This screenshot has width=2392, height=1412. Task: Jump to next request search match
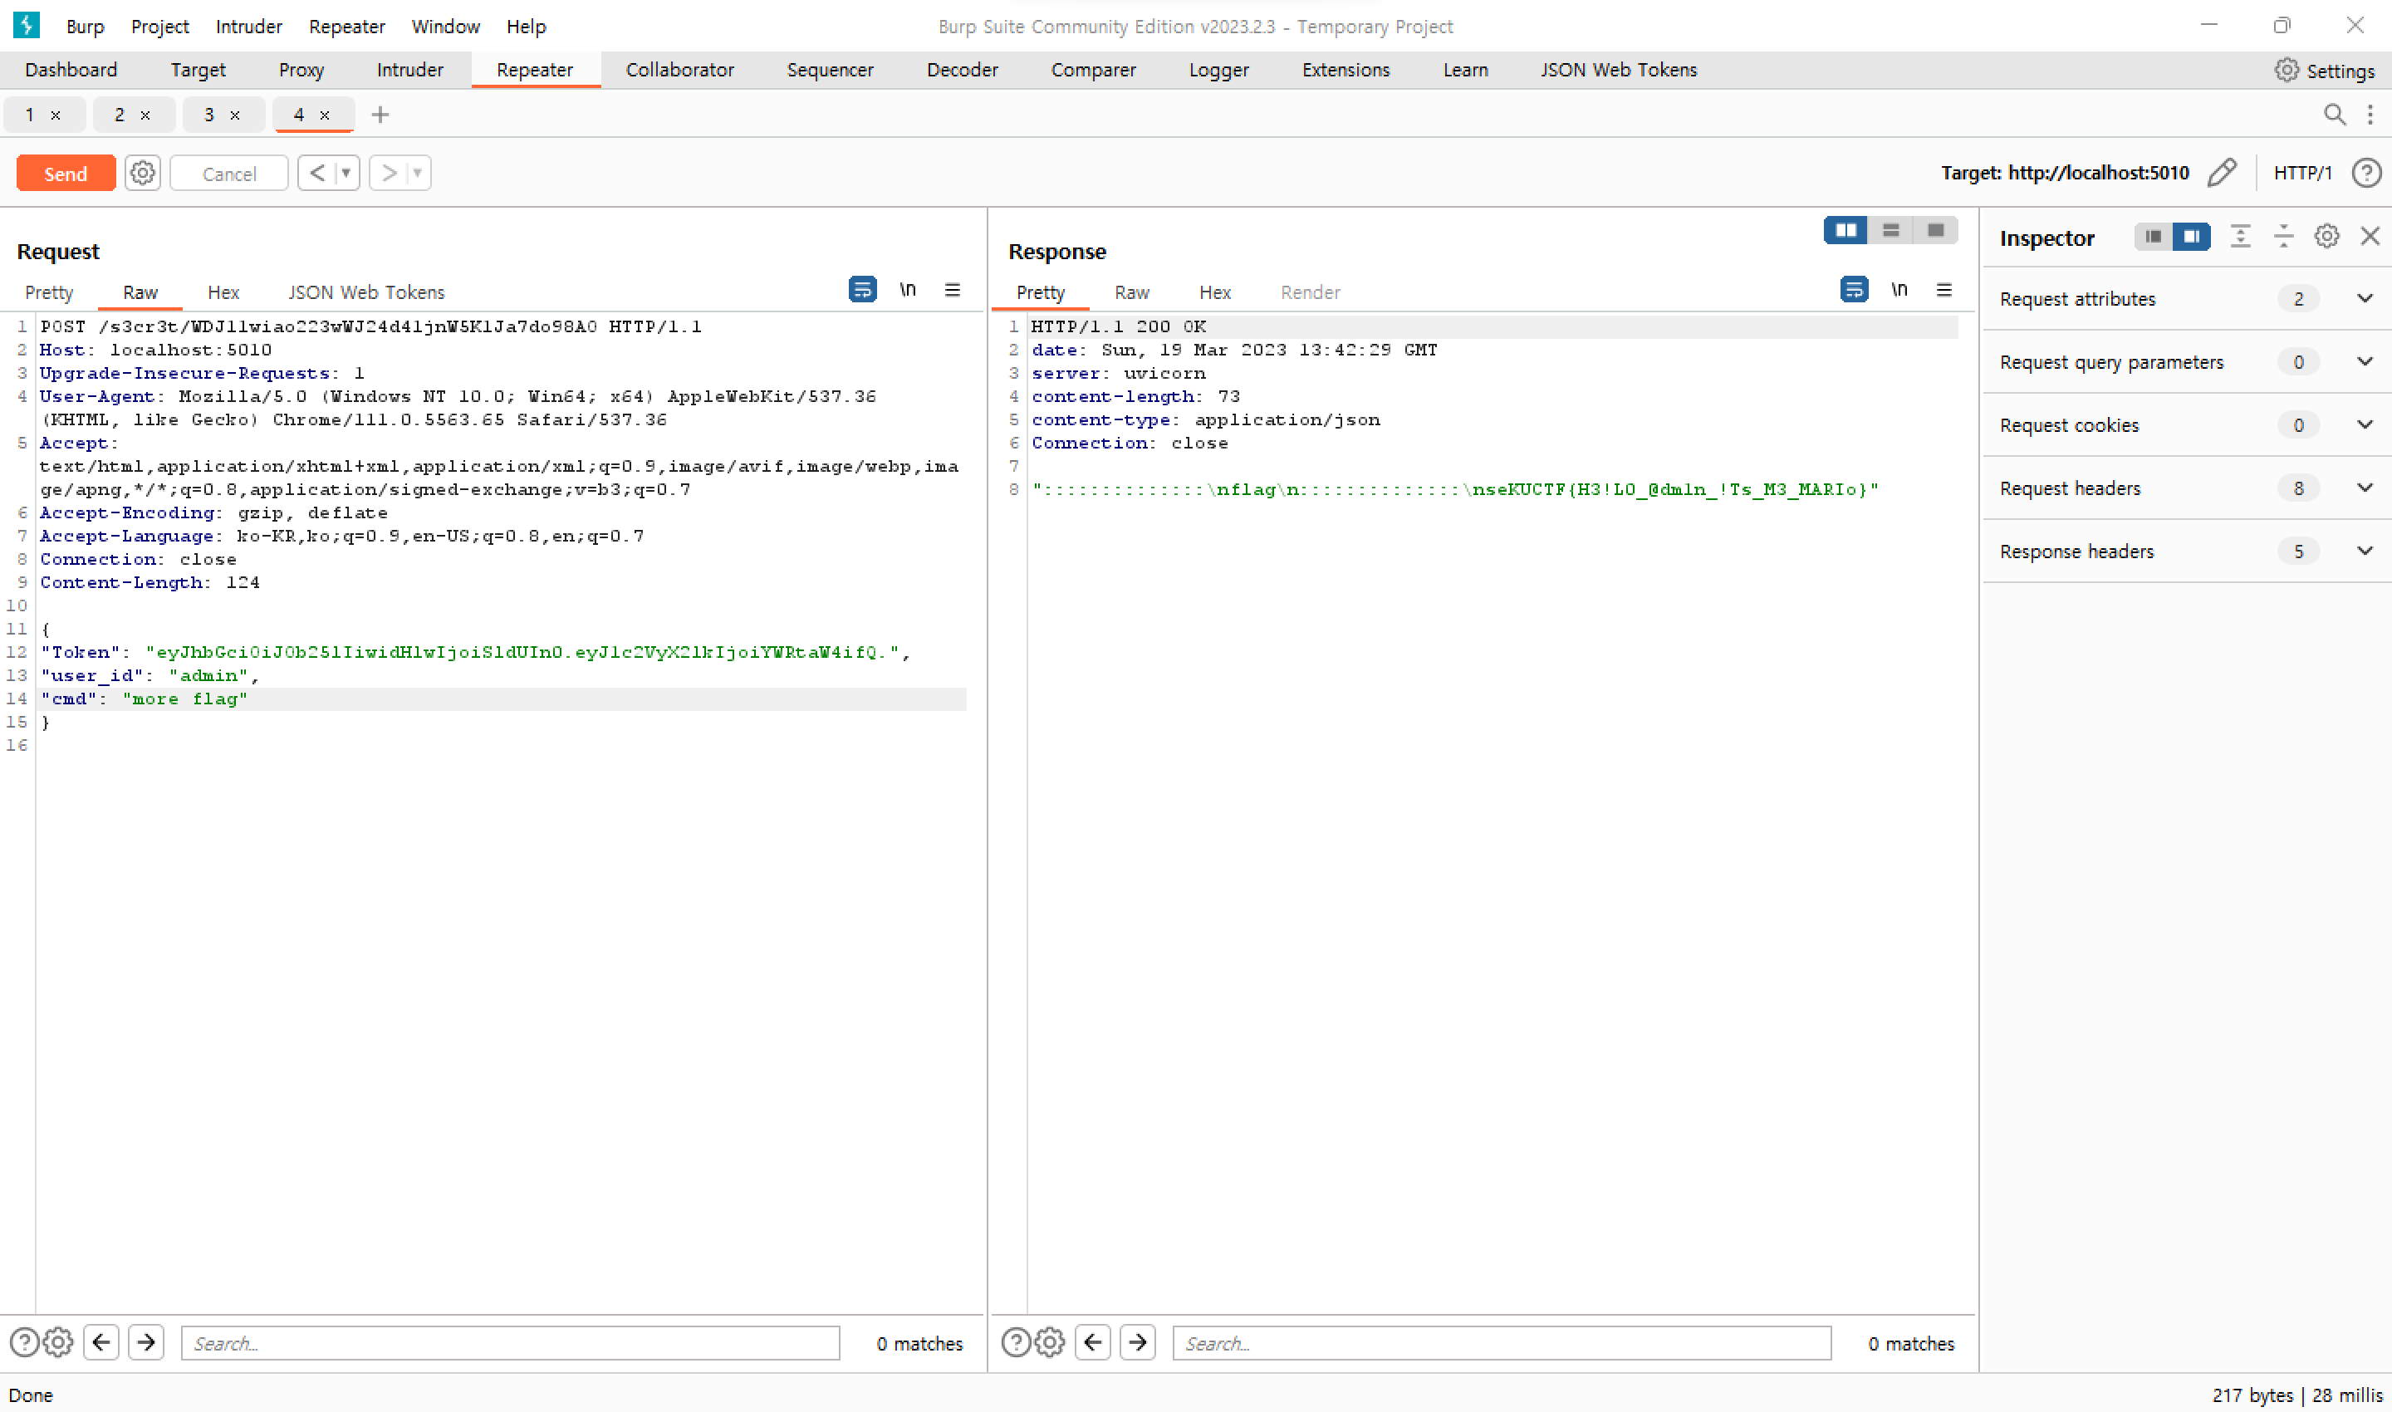pos(145,1342)
